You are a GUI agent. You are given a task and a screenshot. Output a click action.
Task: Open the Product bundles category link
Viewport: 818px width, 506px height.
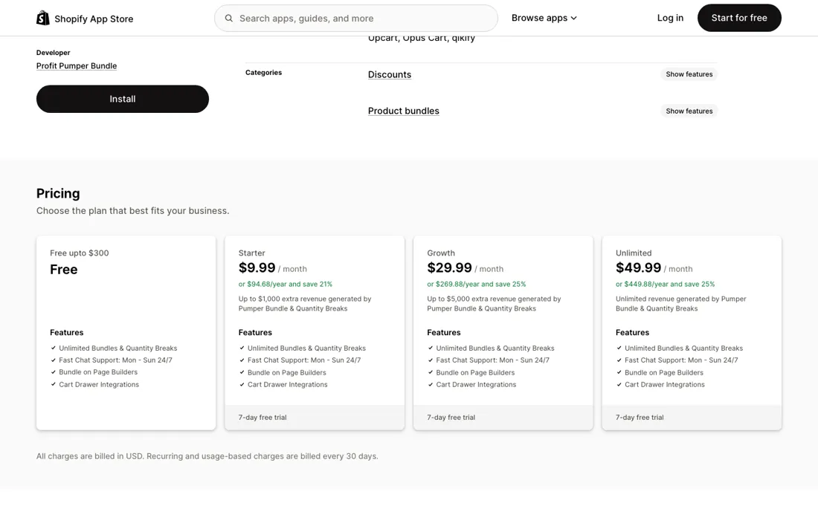pyautogui.click(x=403, y=111)
